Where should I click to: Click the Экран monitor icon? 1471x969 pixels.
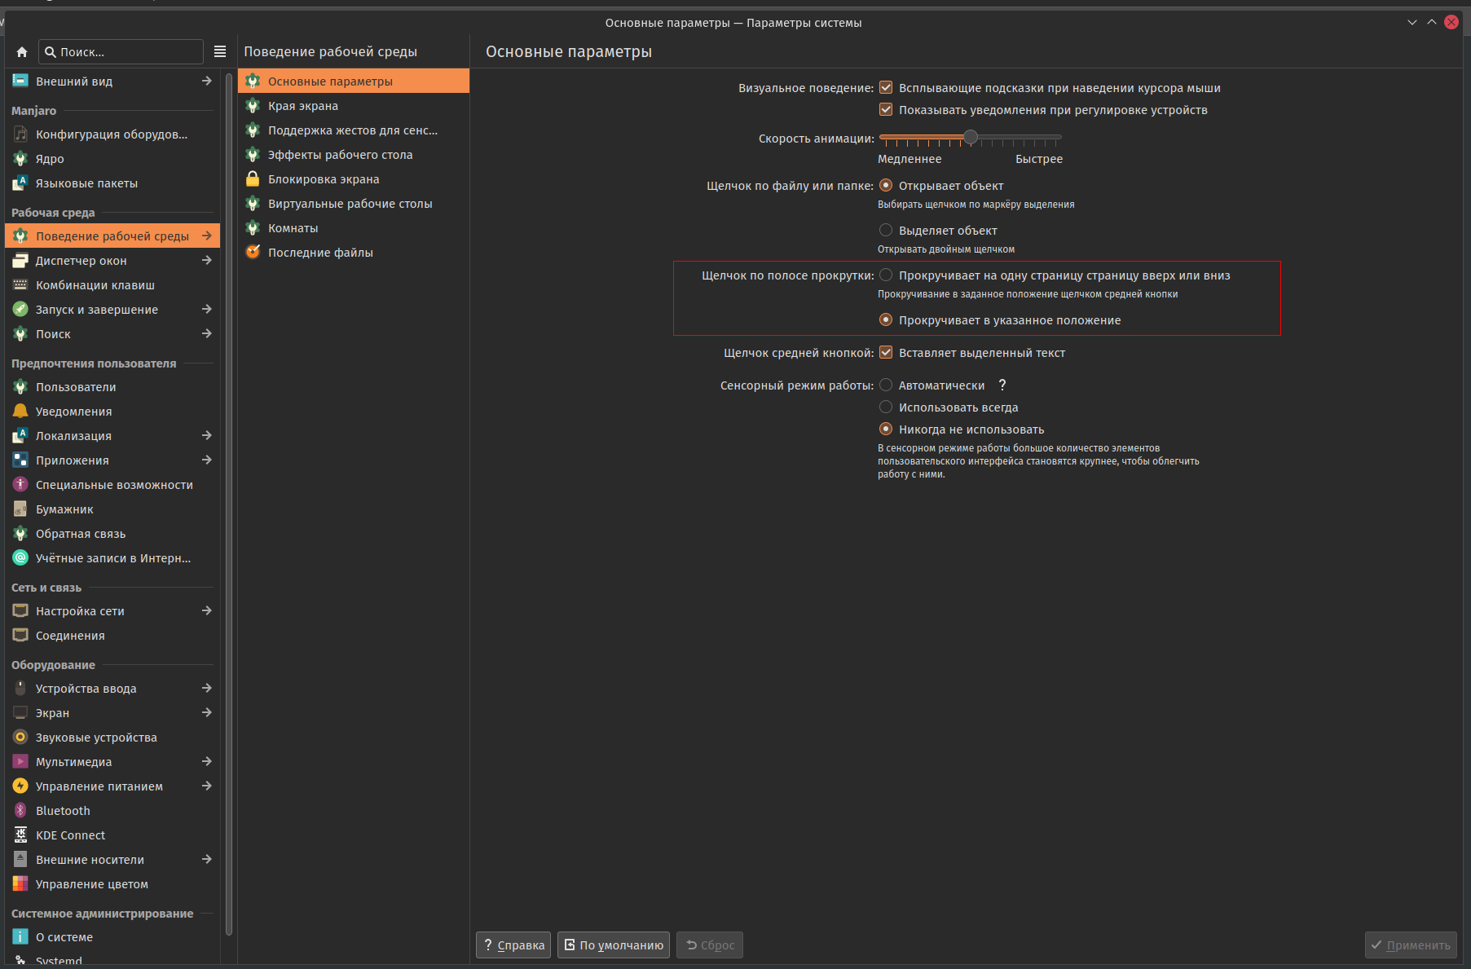(20, 713)
